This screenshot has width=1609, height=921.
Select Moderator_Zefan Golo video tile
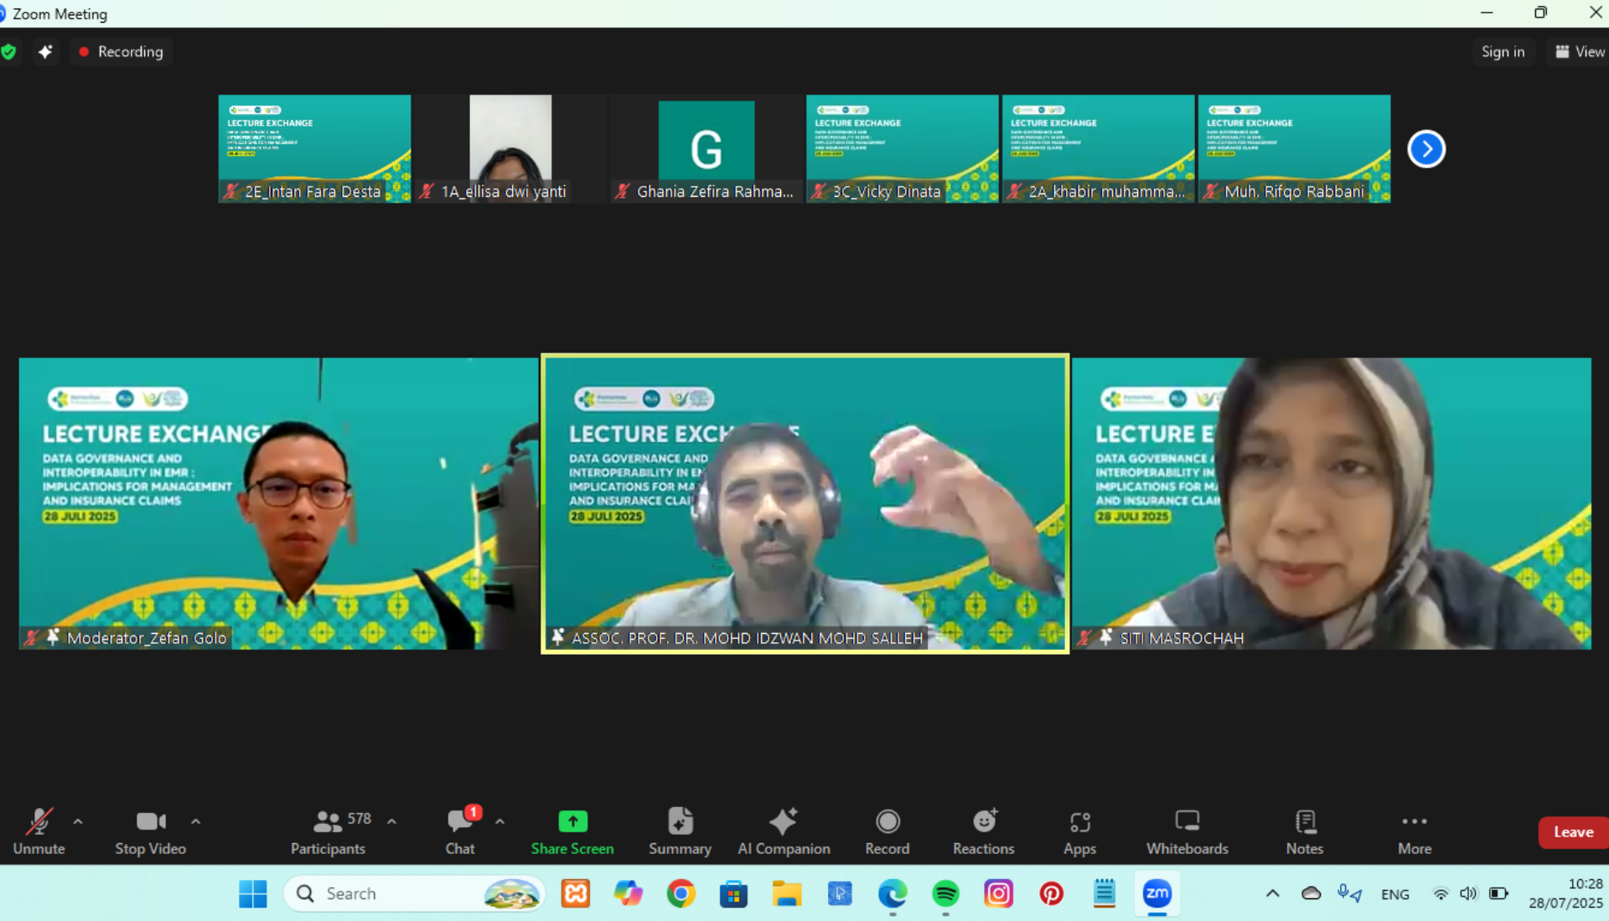(278, 503)
